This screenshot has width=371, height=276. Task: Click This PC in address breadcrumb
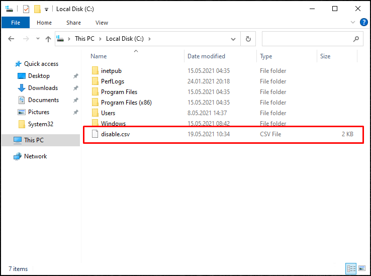(x=84, y=39)
